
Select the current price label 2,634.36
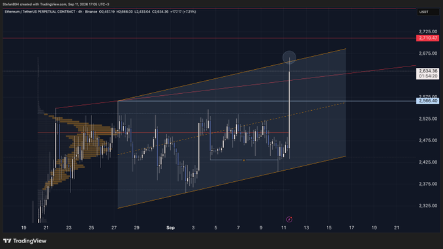click(x=428, y=71)
